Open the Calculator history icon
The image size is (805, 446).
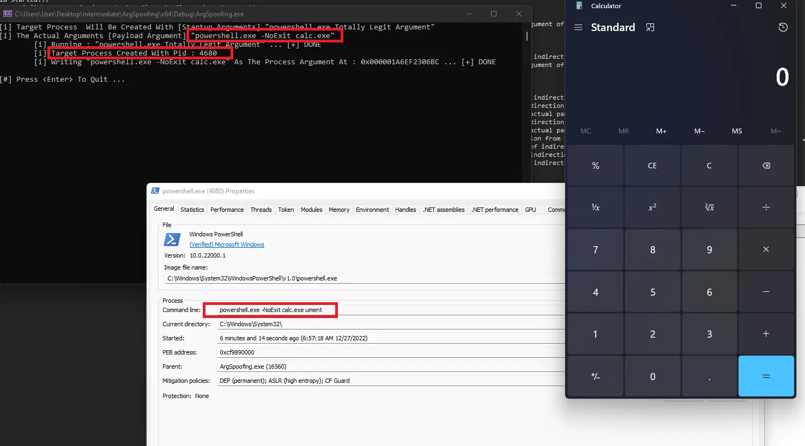783,27
